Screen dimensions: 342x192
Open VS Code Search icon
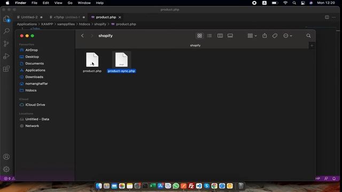pyautogui.click(x=6, y=31)
